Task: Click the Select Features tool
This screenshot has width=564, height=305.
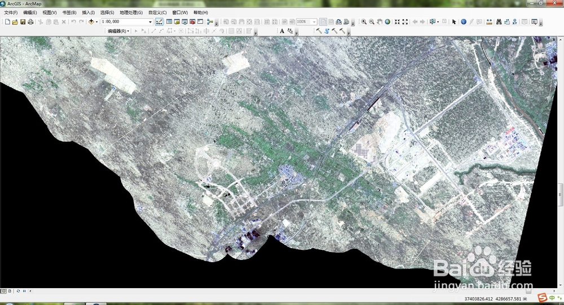Action: (433, 22)
